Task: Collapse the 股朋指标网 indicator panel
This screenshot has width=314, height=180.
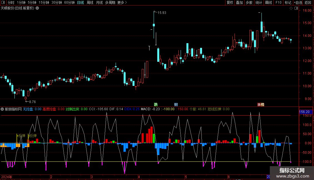Action: pyautogui.click(x=3, y=109)
